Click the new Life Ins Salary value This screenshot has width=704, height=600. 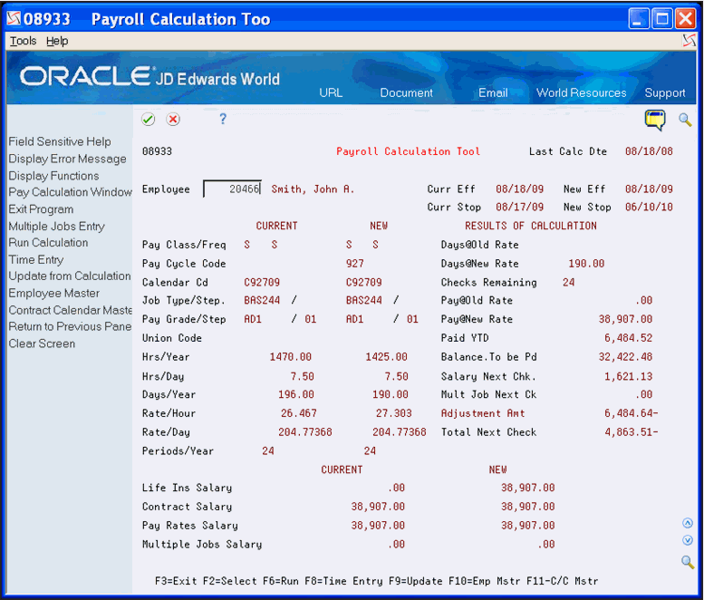click(527, 488)
